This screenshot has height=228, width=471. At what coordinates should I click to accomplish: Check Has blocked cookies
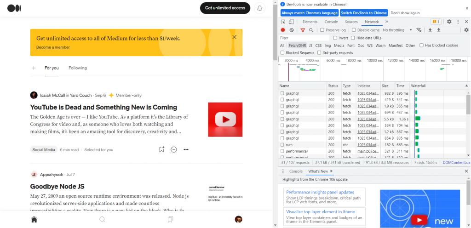pyautogui.click(x=422, y=46)
